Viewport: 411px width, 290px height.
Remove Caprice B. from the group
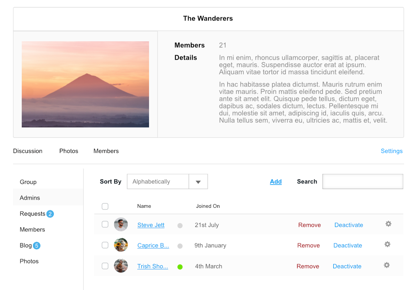(x=308, y=246)
